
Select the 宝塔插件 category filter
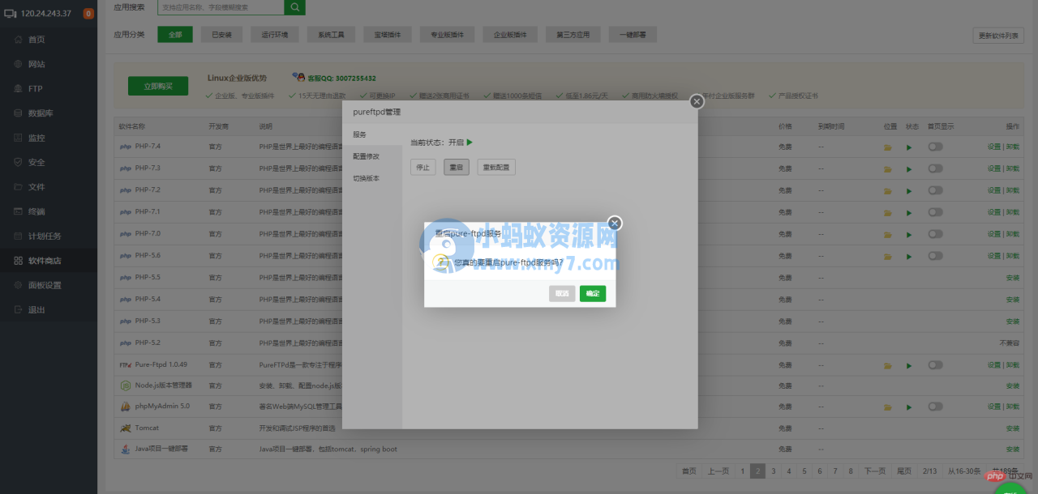(x=388, y=35)
